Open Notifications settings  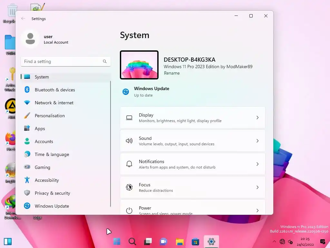coord(193,164)
